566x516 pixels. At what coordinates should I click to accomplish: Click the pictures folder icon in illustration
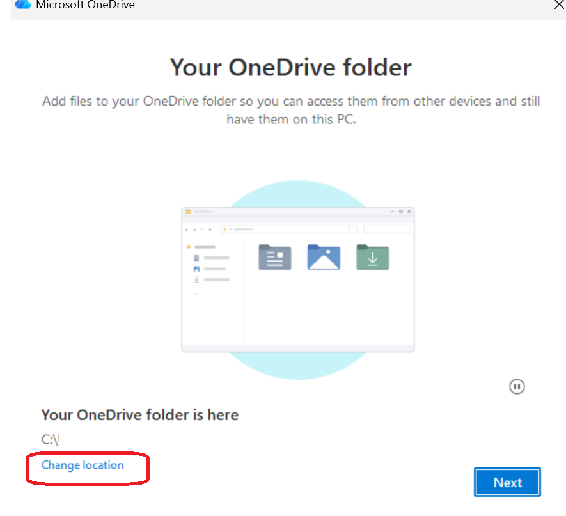(324, 257)
